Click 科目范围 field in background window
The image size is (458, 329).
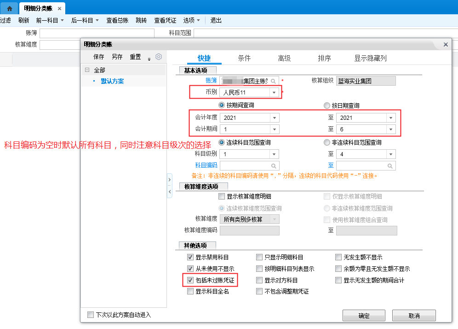point(326,33)
